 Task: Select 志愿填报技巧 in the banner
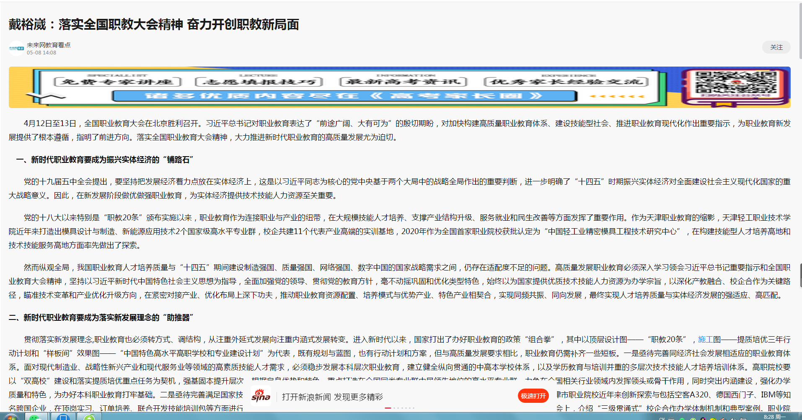259,82
